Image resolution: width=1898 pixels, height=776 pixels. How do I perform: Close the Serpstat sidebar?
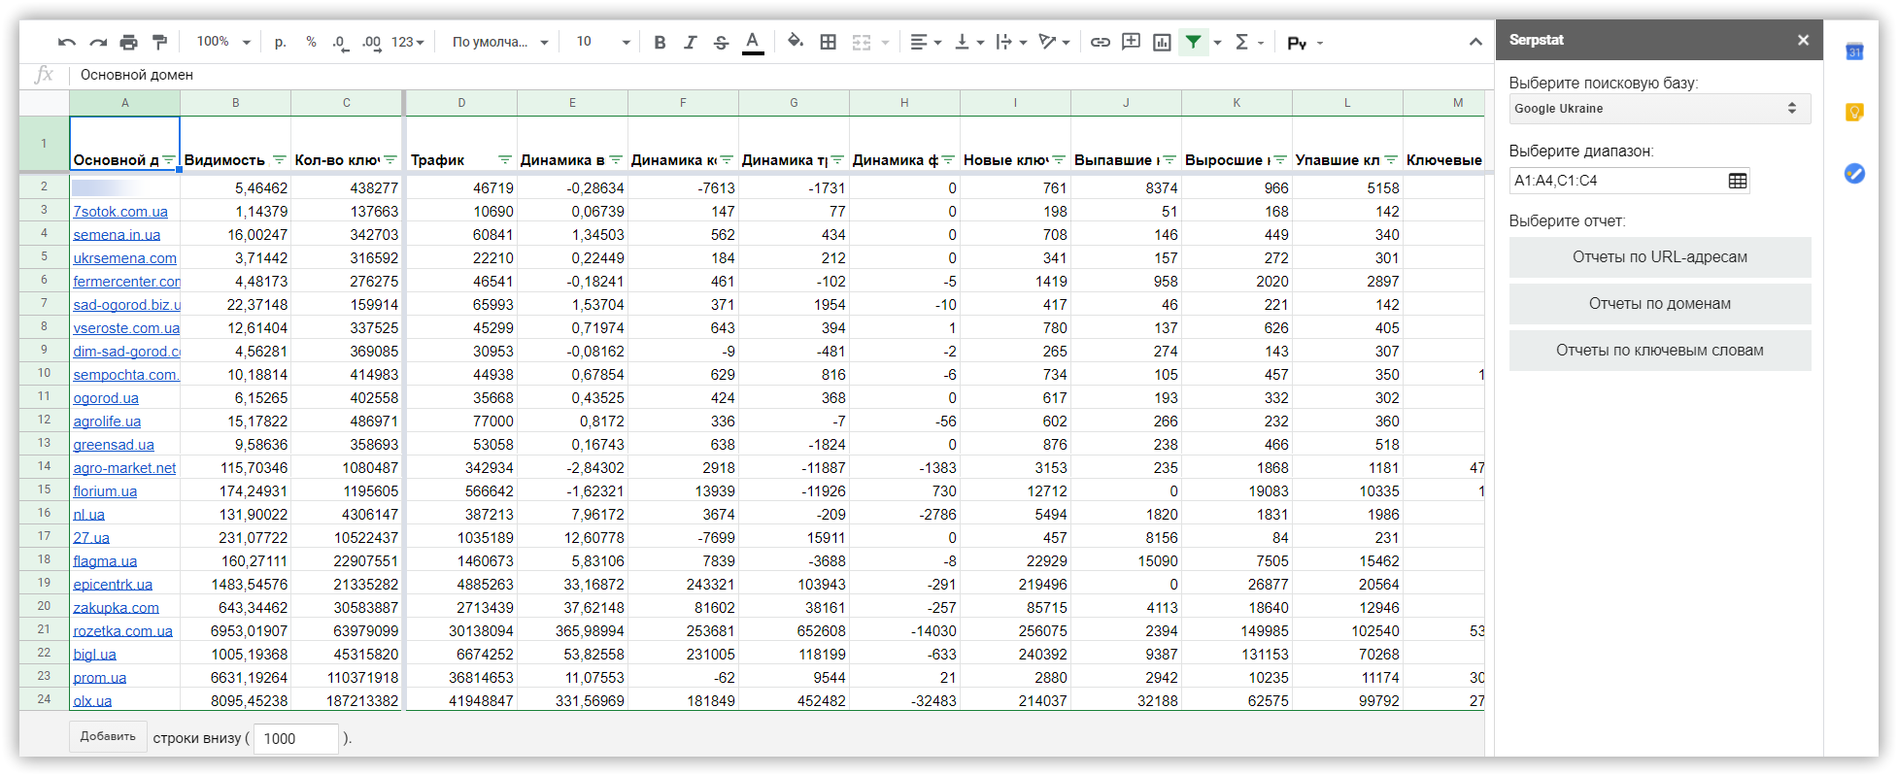pyautogui.click(x=1803, y=40)
